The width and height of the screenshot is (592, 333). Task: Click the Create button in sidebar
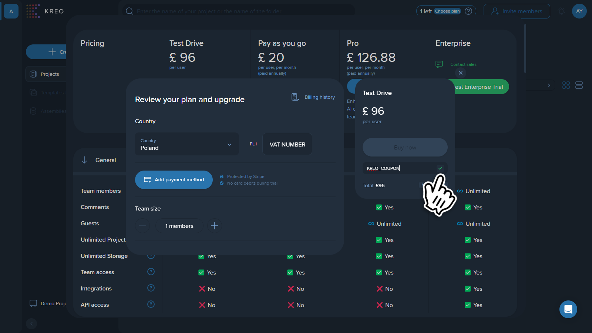[46, 52]
